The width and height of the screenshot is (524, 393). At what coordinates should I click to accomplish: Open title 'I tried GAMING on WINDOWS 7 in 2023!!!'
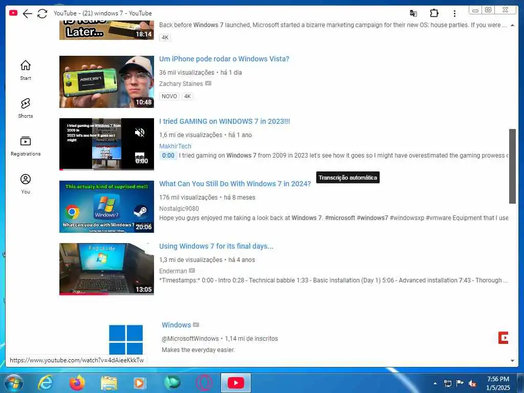(225, 121)
